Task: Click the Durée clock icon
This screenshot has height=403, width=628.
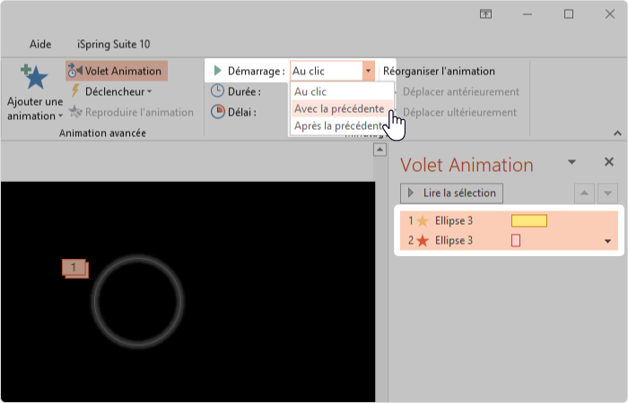Action: coord(217,91)
